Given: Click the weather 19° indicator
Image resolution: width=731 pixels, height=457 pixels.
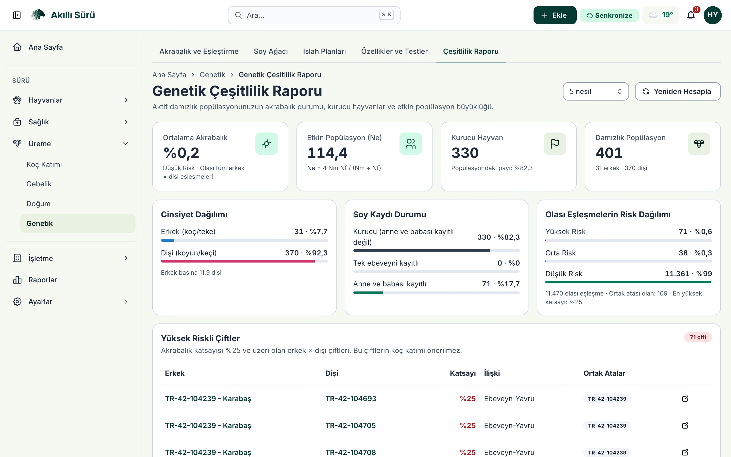Looking at the screenshot, I should 661,15.
